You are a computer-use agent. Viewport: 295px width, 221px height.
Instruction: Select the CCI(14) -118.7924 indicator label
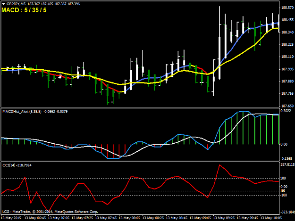17,165
